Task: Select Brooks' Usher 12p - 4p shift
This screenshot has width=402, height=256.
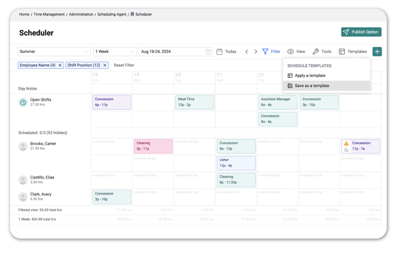Action: pyautogui.click(x=236, y=163)
